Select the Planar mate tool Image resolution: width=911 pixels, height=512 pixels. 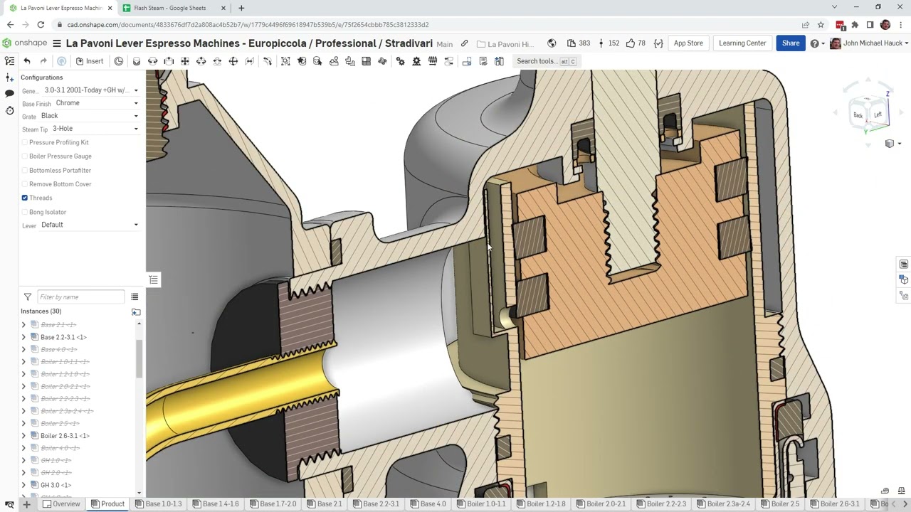click(185, 61)
